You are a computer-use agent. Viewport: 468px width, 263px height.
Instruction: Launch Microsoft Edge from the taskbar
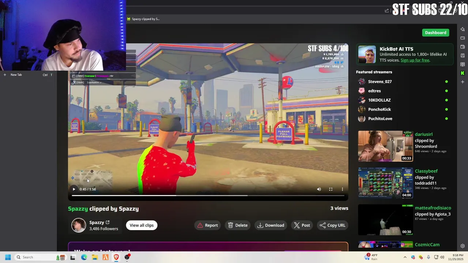84,257
